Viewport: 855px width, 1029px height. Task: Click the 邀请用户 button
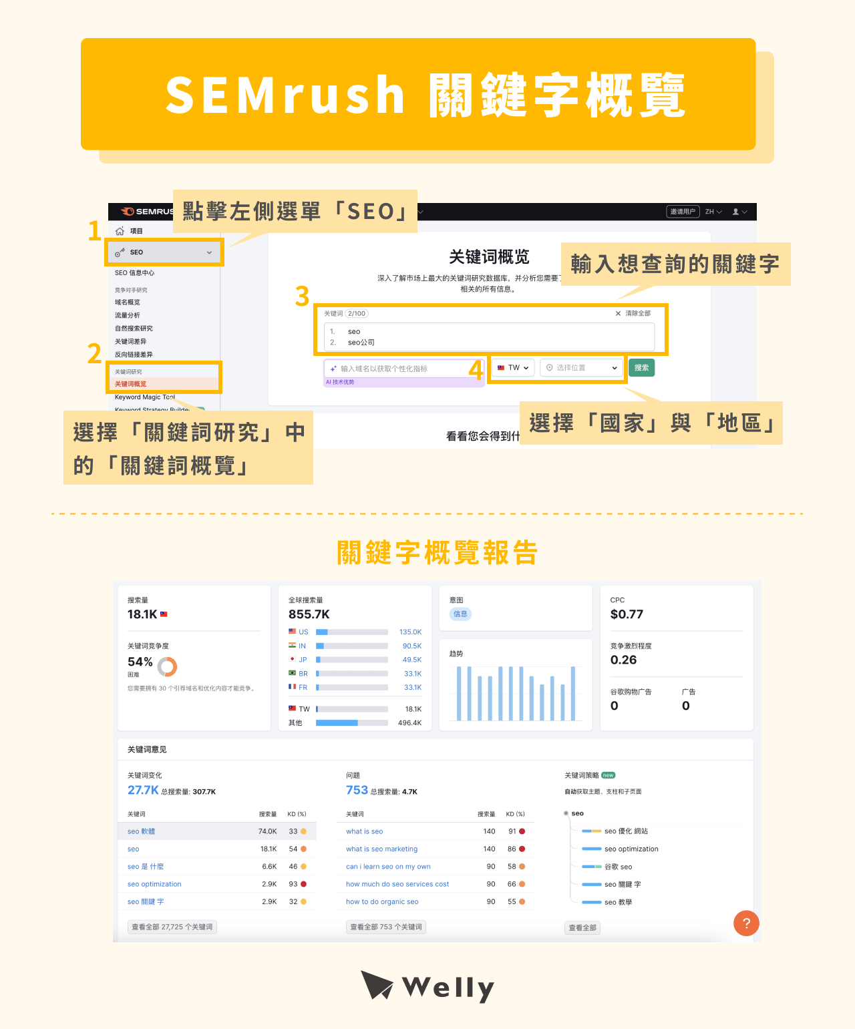click(x=683, y=212)
